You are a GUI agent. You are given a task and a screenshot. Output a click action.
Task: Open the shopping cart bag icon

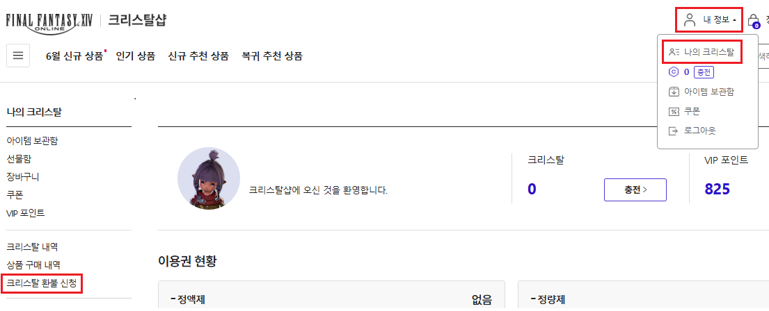[753, 20]
